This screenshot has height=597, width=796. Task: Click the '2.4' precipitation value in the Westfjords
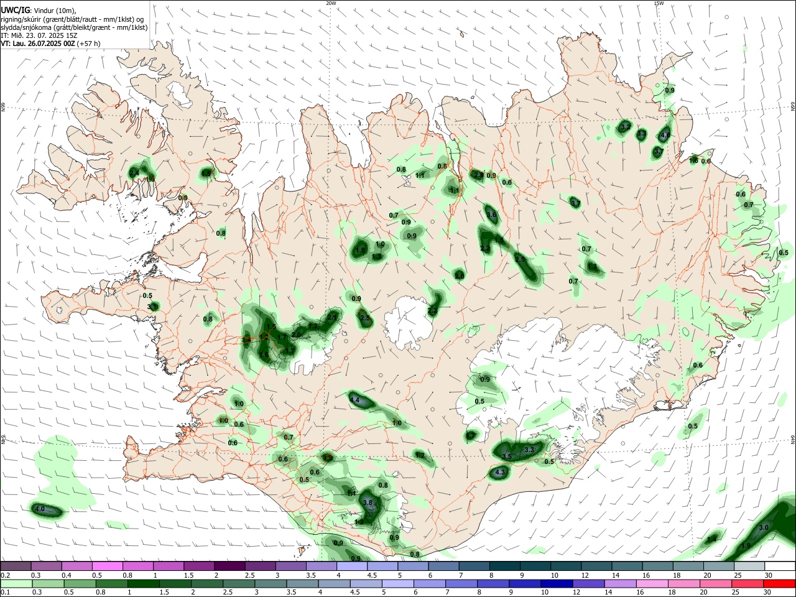[134, 172]
